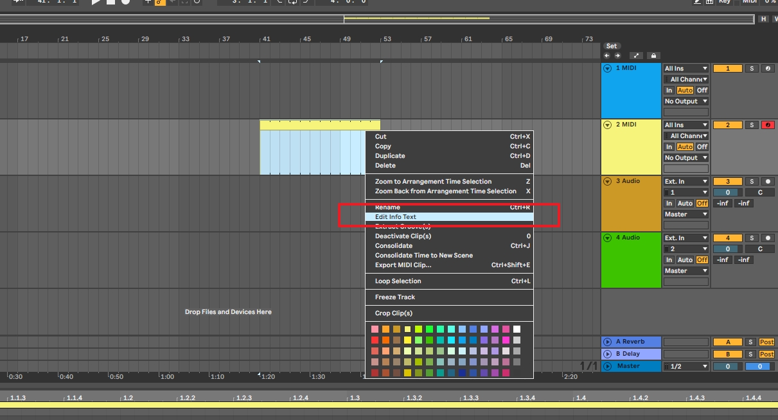Image resolution: width=778 pixels, height=420 pixels.
Task: Toggle Post button on B Delay
Action: pos(766,354)
